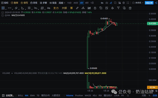Expand the VOLUME indicator dropdown arrow

(x=12, y=73)
